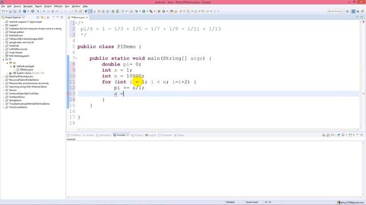Open dropdown next to New toolbar icon
The image size is (366, 205).
pos(6,11)
